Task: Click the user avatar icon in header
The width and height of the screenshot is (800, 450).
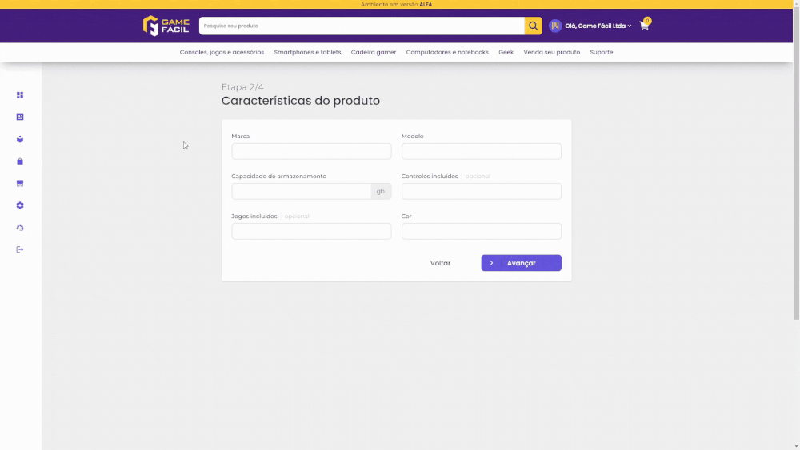Action: (555, 26)
